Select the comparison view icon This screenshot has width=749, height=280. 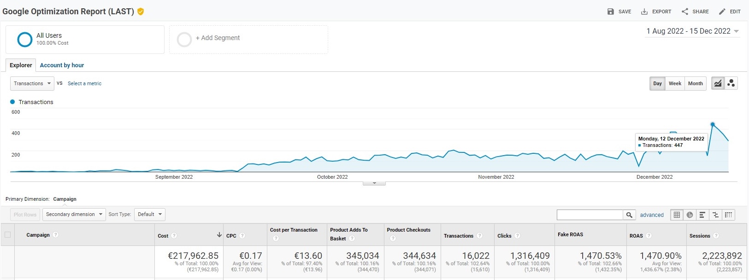coord(715,215)
